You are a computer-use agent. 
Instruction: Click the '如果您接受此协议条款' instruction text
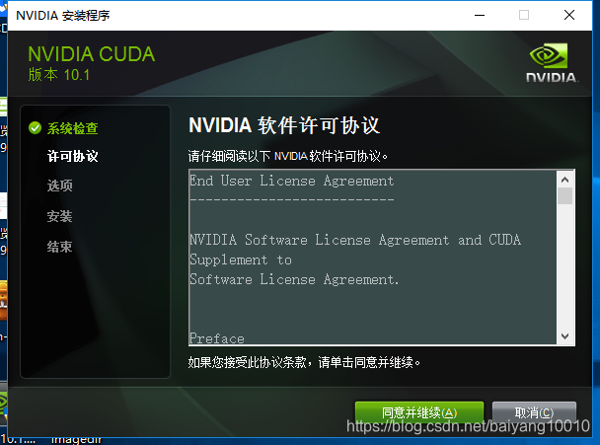pos(304,362)
